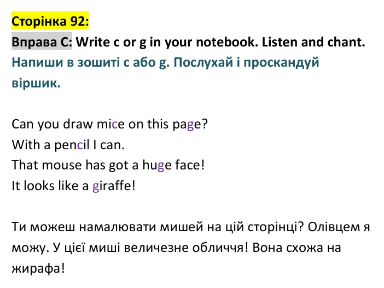Click the word looks in the last line
The height and width of the screenshot is (288, 384).
coord(39,186)
